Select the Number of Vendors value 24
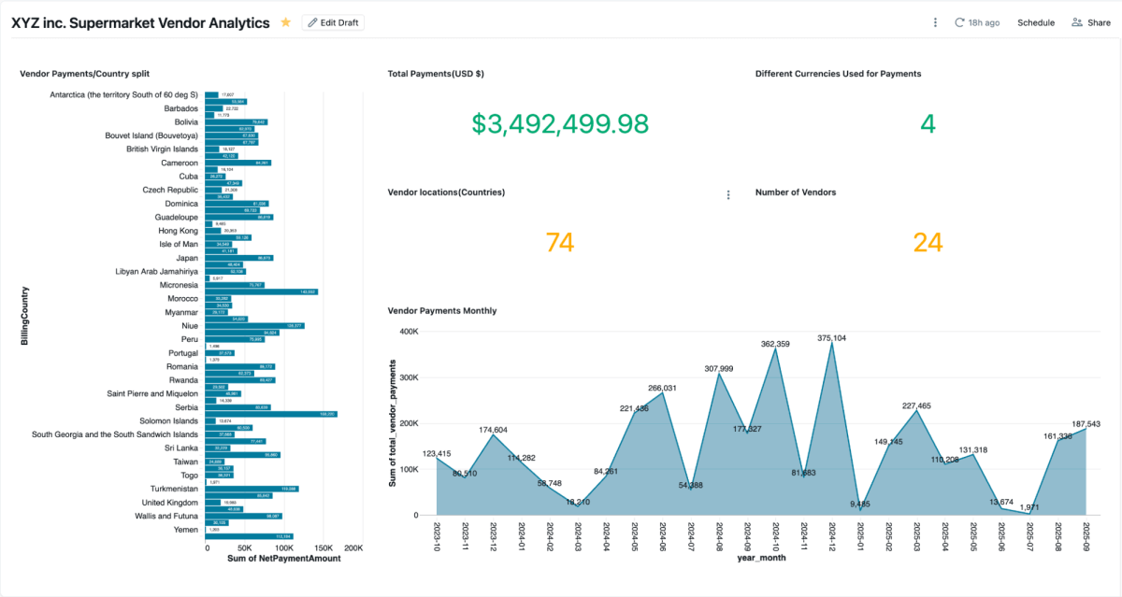The image size is (1122, 597). [927, 243]
